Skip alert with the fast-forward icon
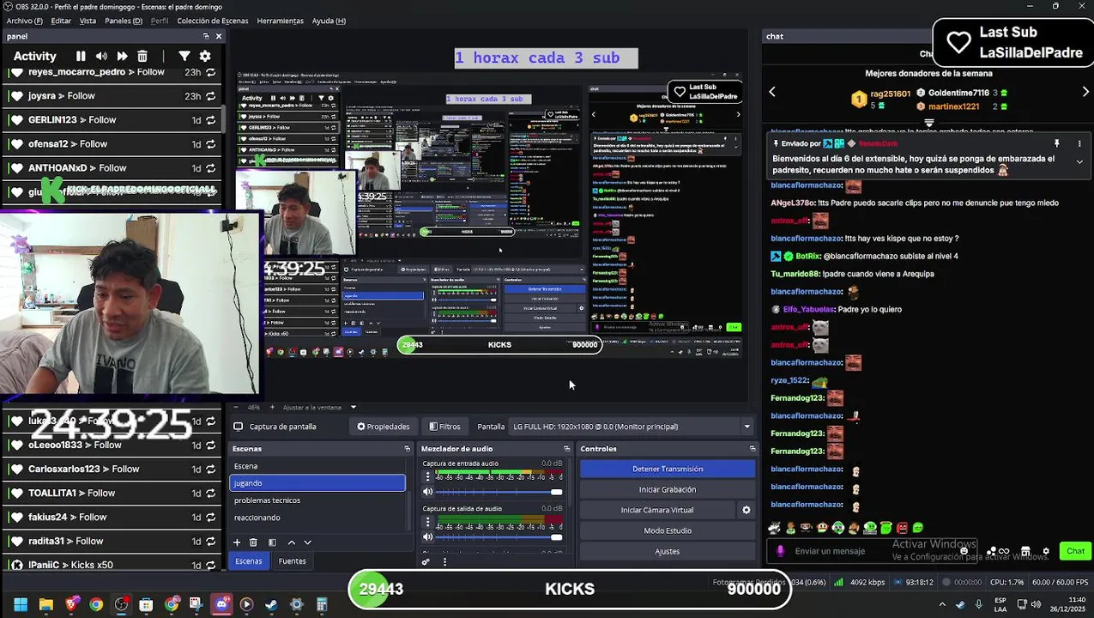Image resolution: width=1094 pixels, height=618 pixels. 122,56
